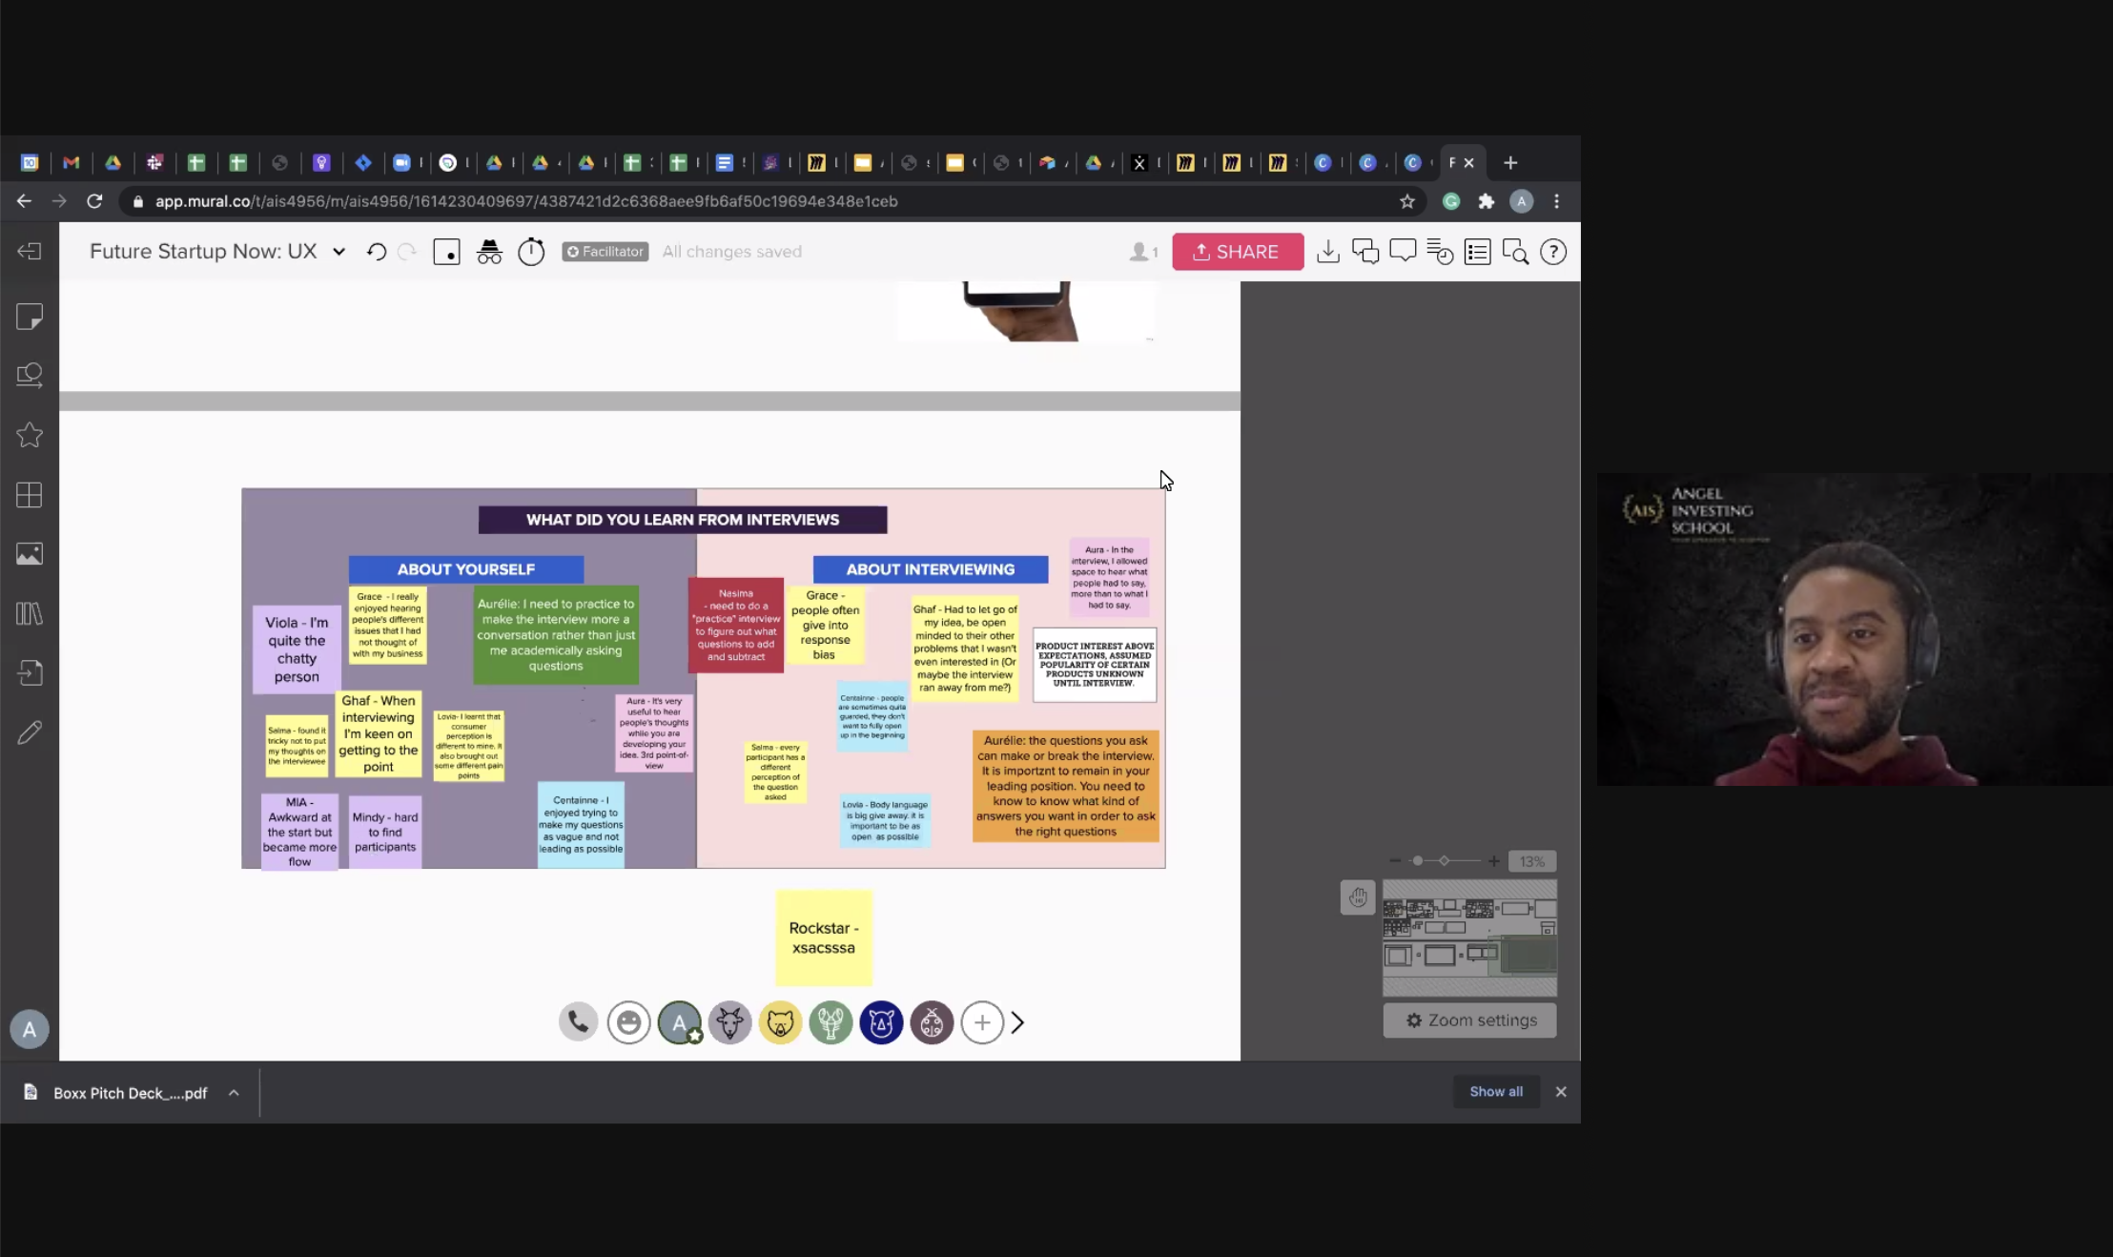This screenshot has height=1257, width=2113.
Task: Select the draw pencil tool
Action: pyautogui.click(x=30, y=732)
